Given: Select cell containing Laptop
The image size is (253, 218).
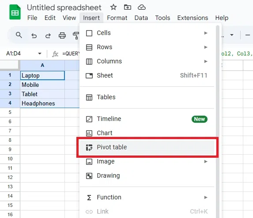Looking at the screenshot, I should tap(42, 75).
